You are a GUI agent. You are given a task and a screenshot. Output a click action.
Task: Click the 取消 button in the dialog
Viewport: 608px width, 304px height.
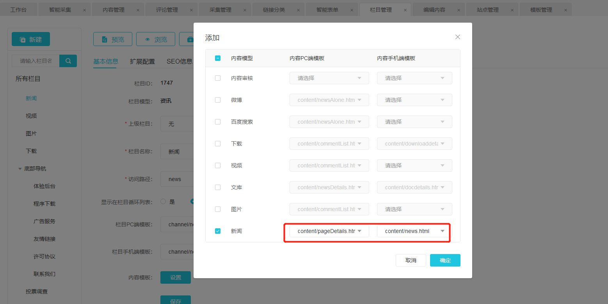click(411, 260)
